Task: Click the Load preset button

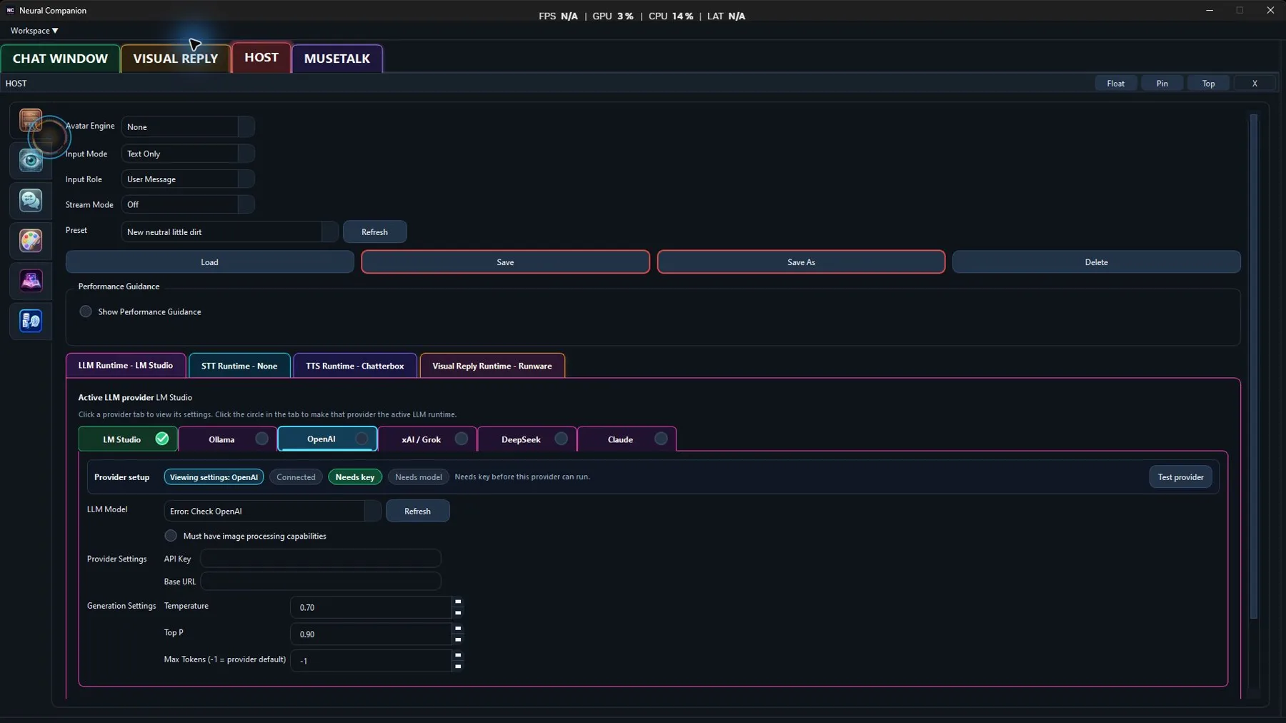Action: [209, 262]
